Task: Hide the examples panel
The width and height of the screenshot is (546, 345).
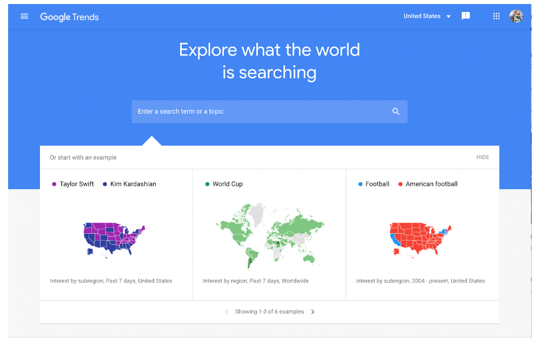Action: pos(483,157)
